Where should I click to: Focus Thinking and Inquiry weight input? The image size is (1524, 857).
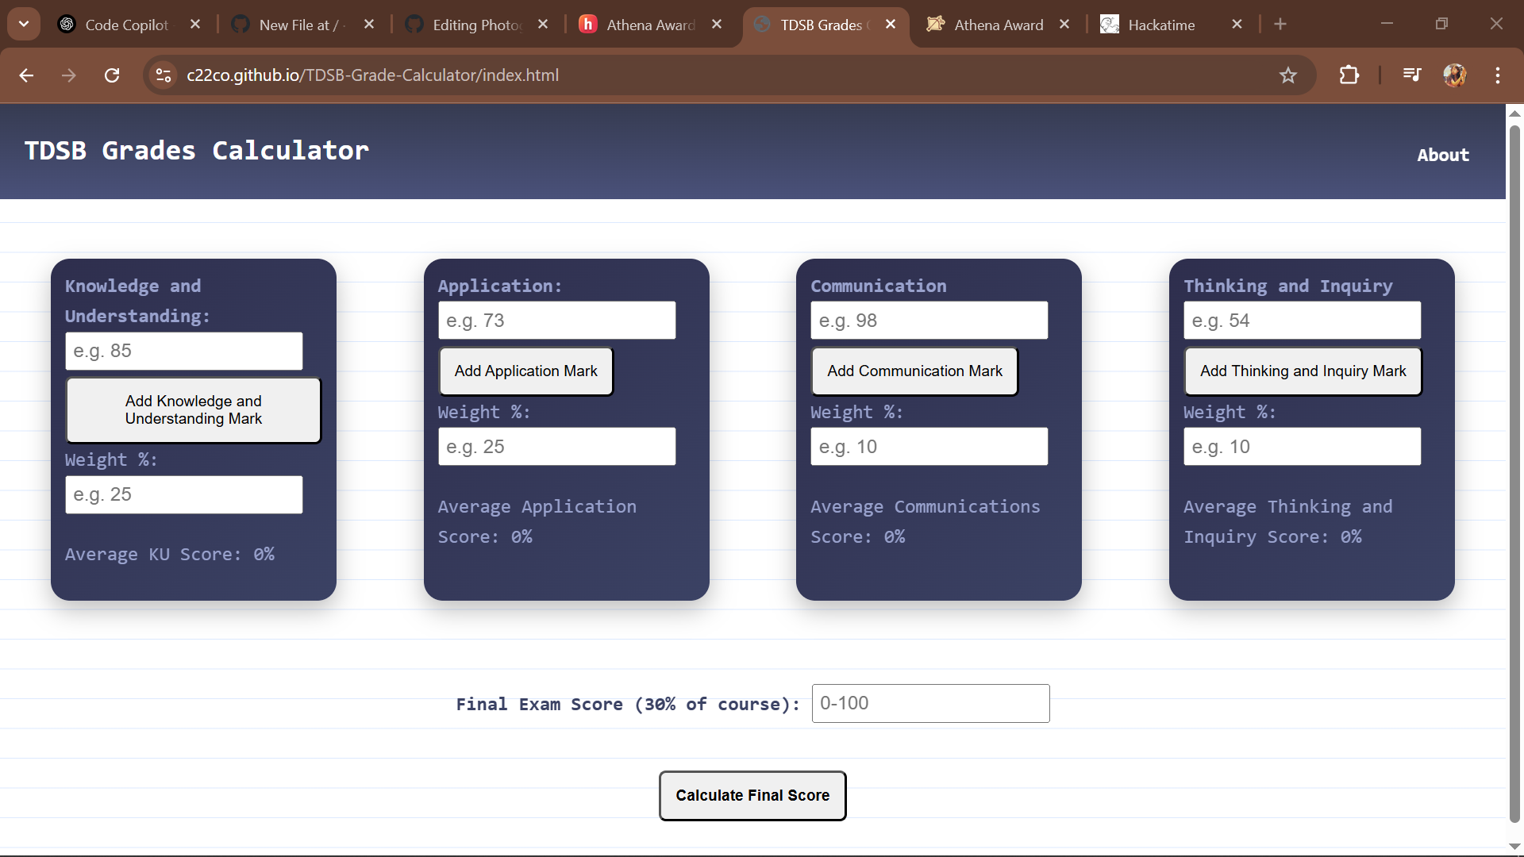pyautogui.click(x=1302, y=447)
